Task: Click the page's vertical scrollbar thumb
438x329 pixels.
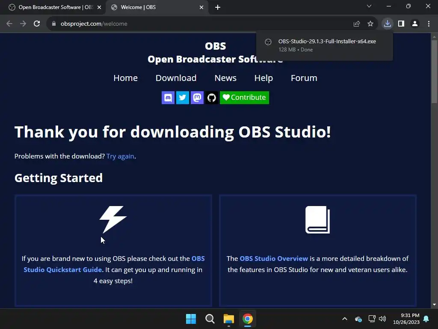Action: click(x=435, y=72)
